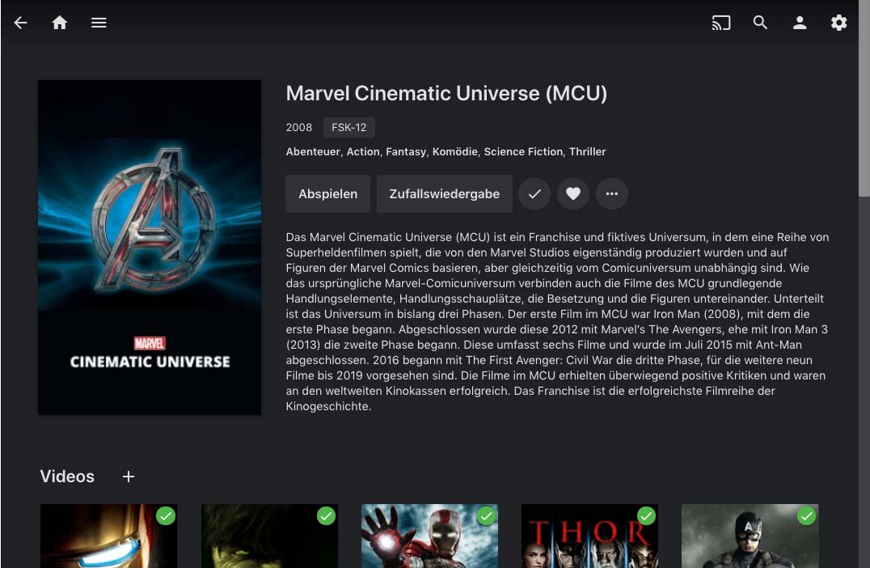Open the search magnifier icon
Screen dimensions: 870x568
760,23
